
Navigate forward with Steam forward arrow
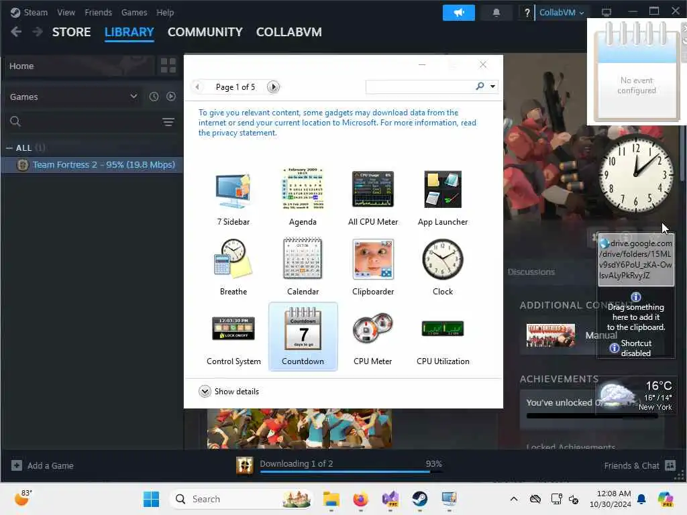pos(38,32)
